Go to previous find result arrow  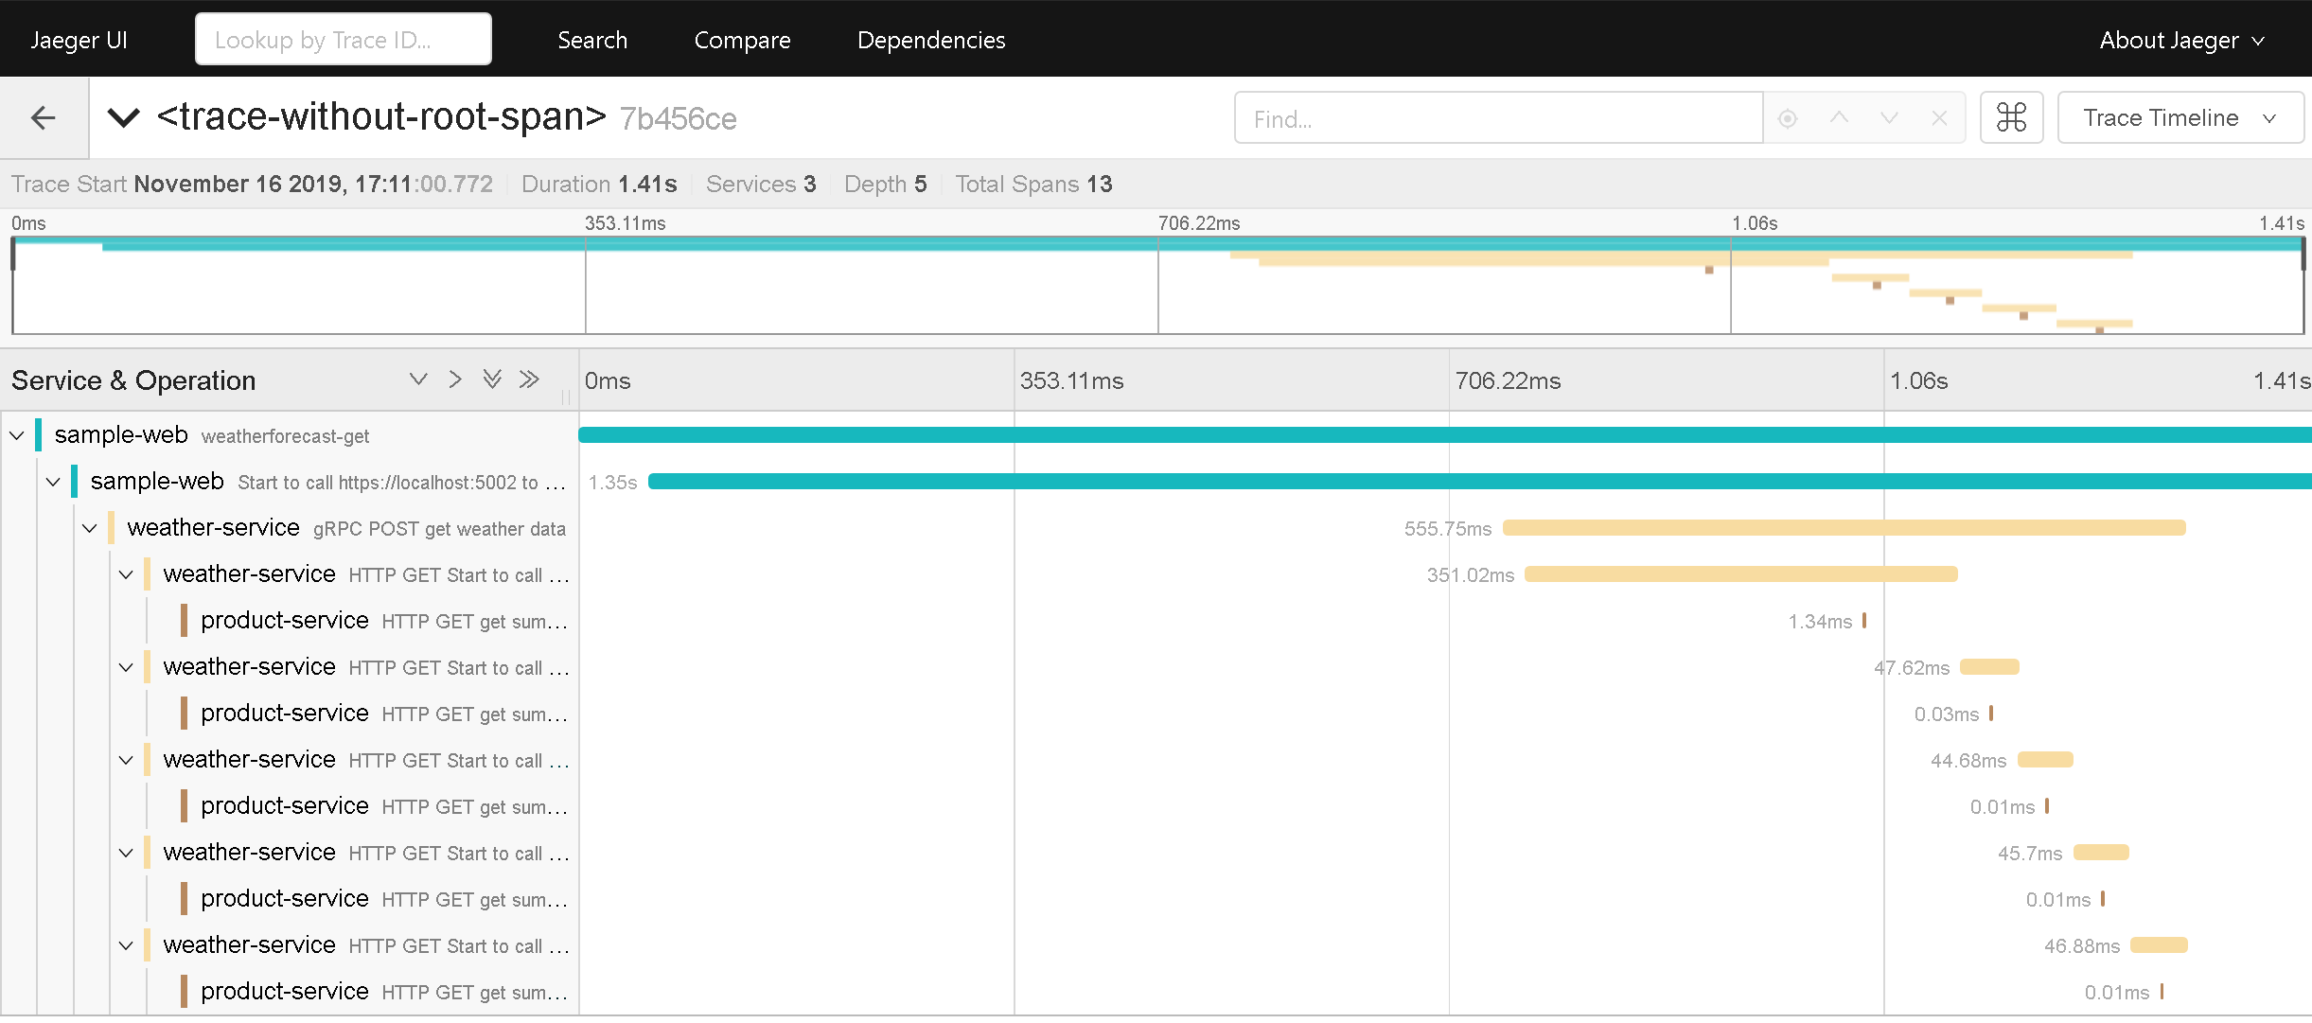(x=1839, y=118)
